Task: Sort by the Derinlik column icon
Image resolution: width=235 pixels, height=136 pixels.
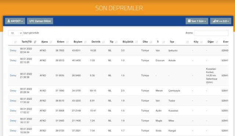Action: (x=104, y=42)
